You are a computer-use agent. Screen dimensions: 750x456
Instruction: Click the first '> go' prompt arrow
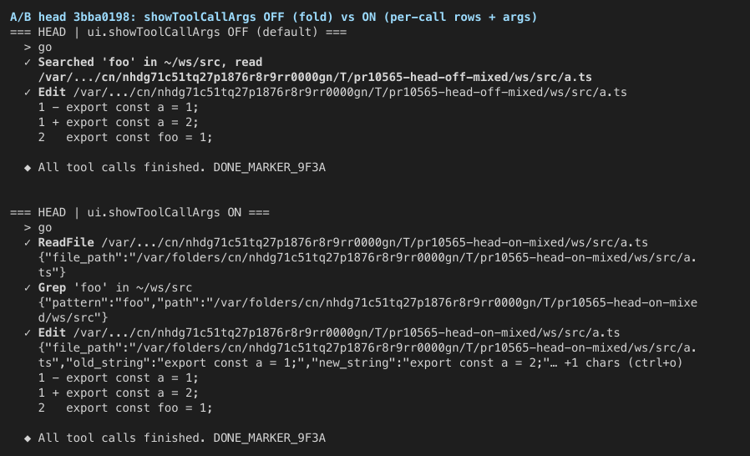(x=28, y=48)
